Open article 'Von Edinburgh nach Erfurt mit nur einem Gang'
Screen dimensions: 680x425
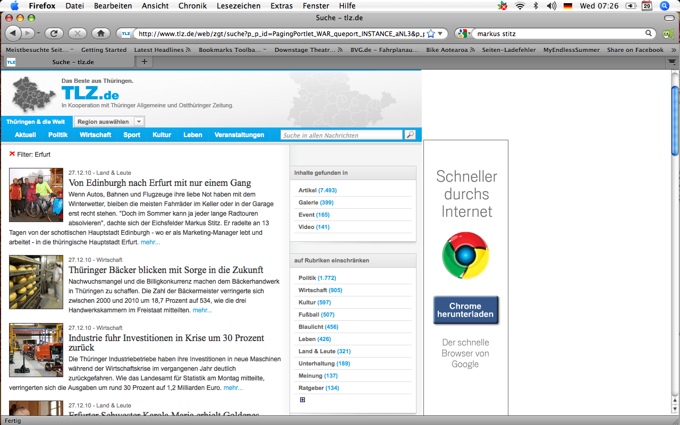[x=160, y=183]
